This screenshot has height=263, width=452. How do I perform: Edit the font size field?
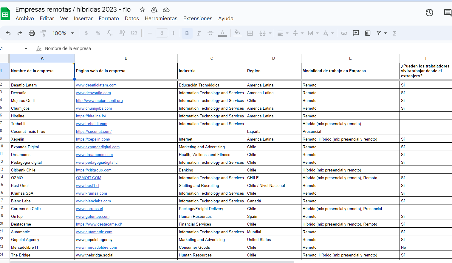[162, 33]
